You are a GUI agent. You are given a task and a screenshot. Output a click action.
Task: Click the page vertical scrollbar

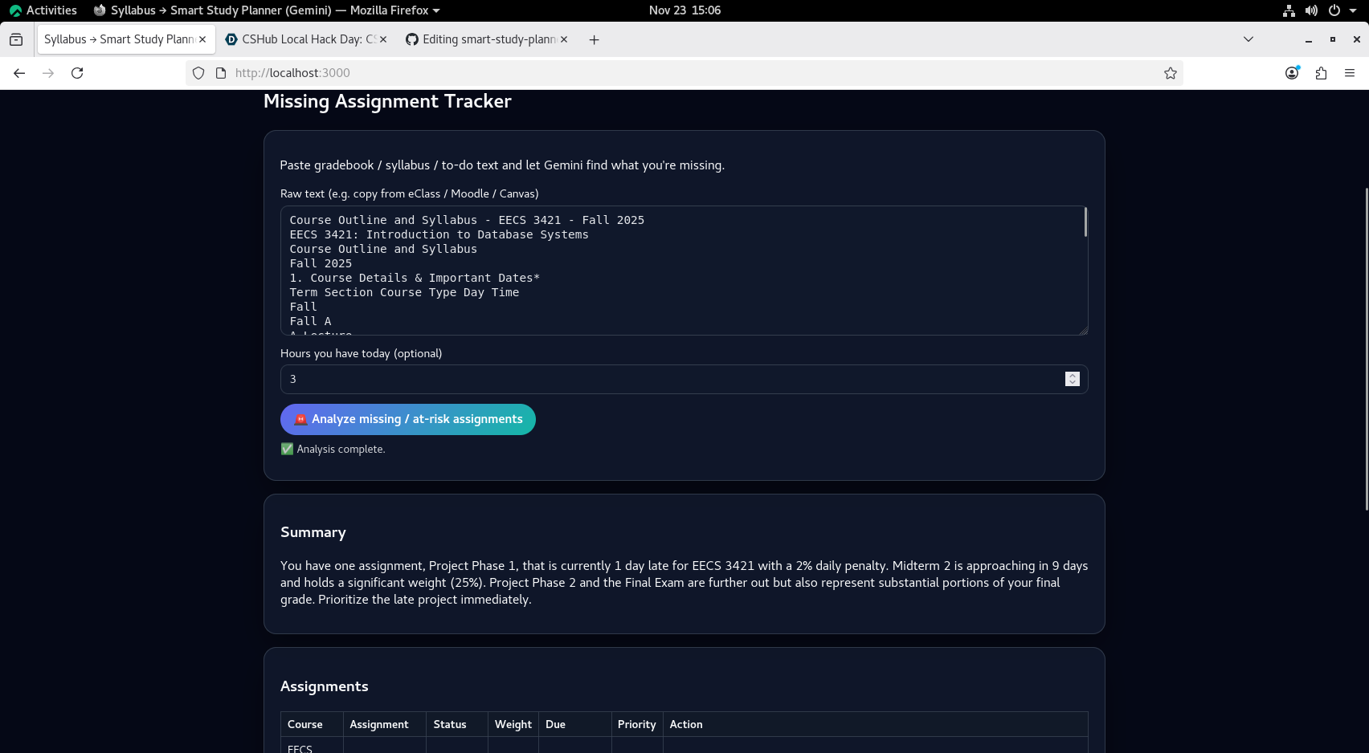(x=1366, y=349)
